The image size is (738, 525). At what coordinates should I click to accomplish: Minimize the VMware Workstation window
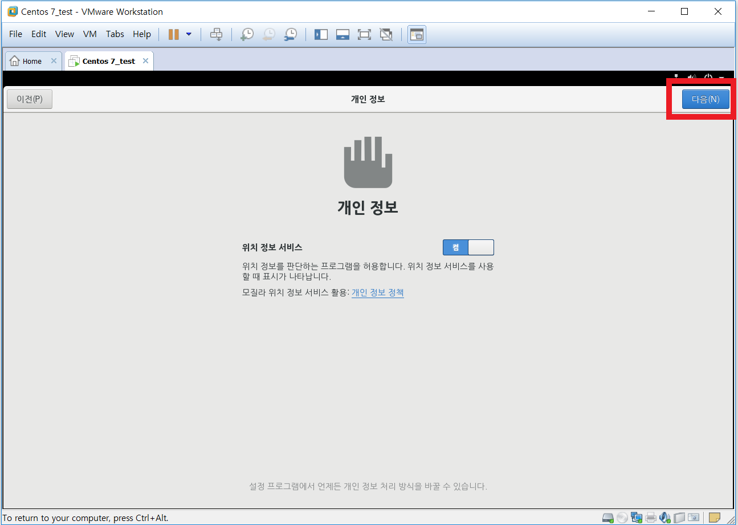click(651, 11)
